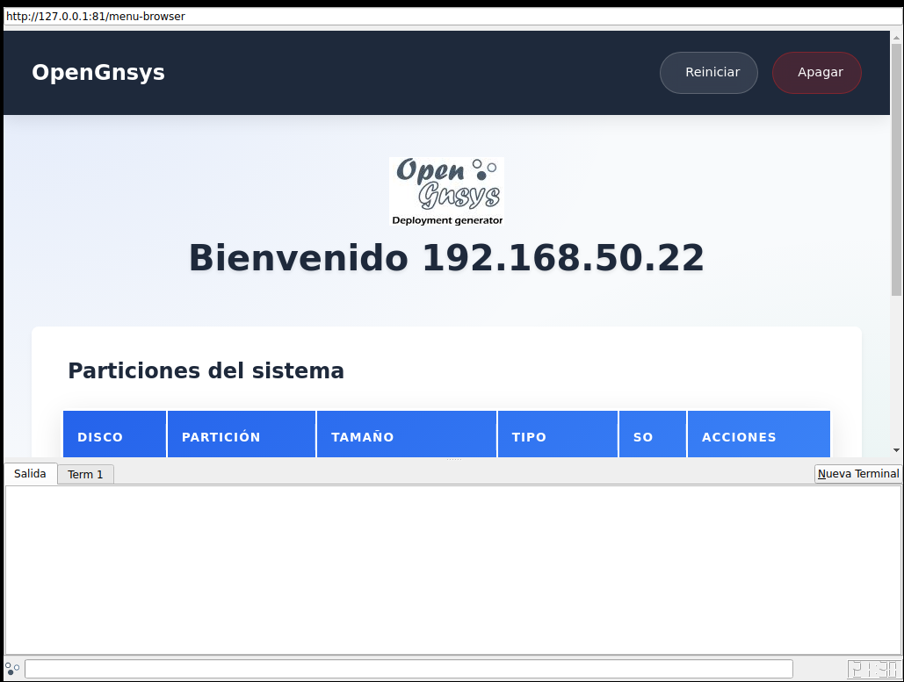This screenshot has width=904, height=682.
Task: Click the scrollbar down arrow
Action: click(896, 450)
